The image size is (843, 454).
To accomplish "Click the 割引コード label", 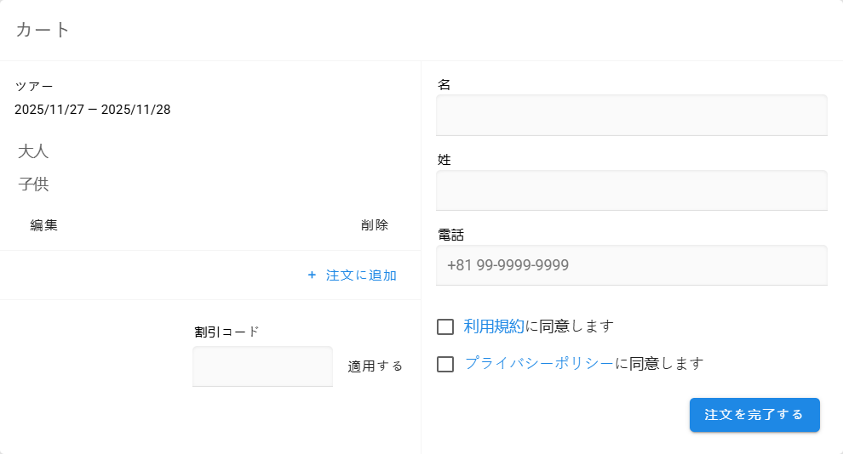I will tap(227, 332).
